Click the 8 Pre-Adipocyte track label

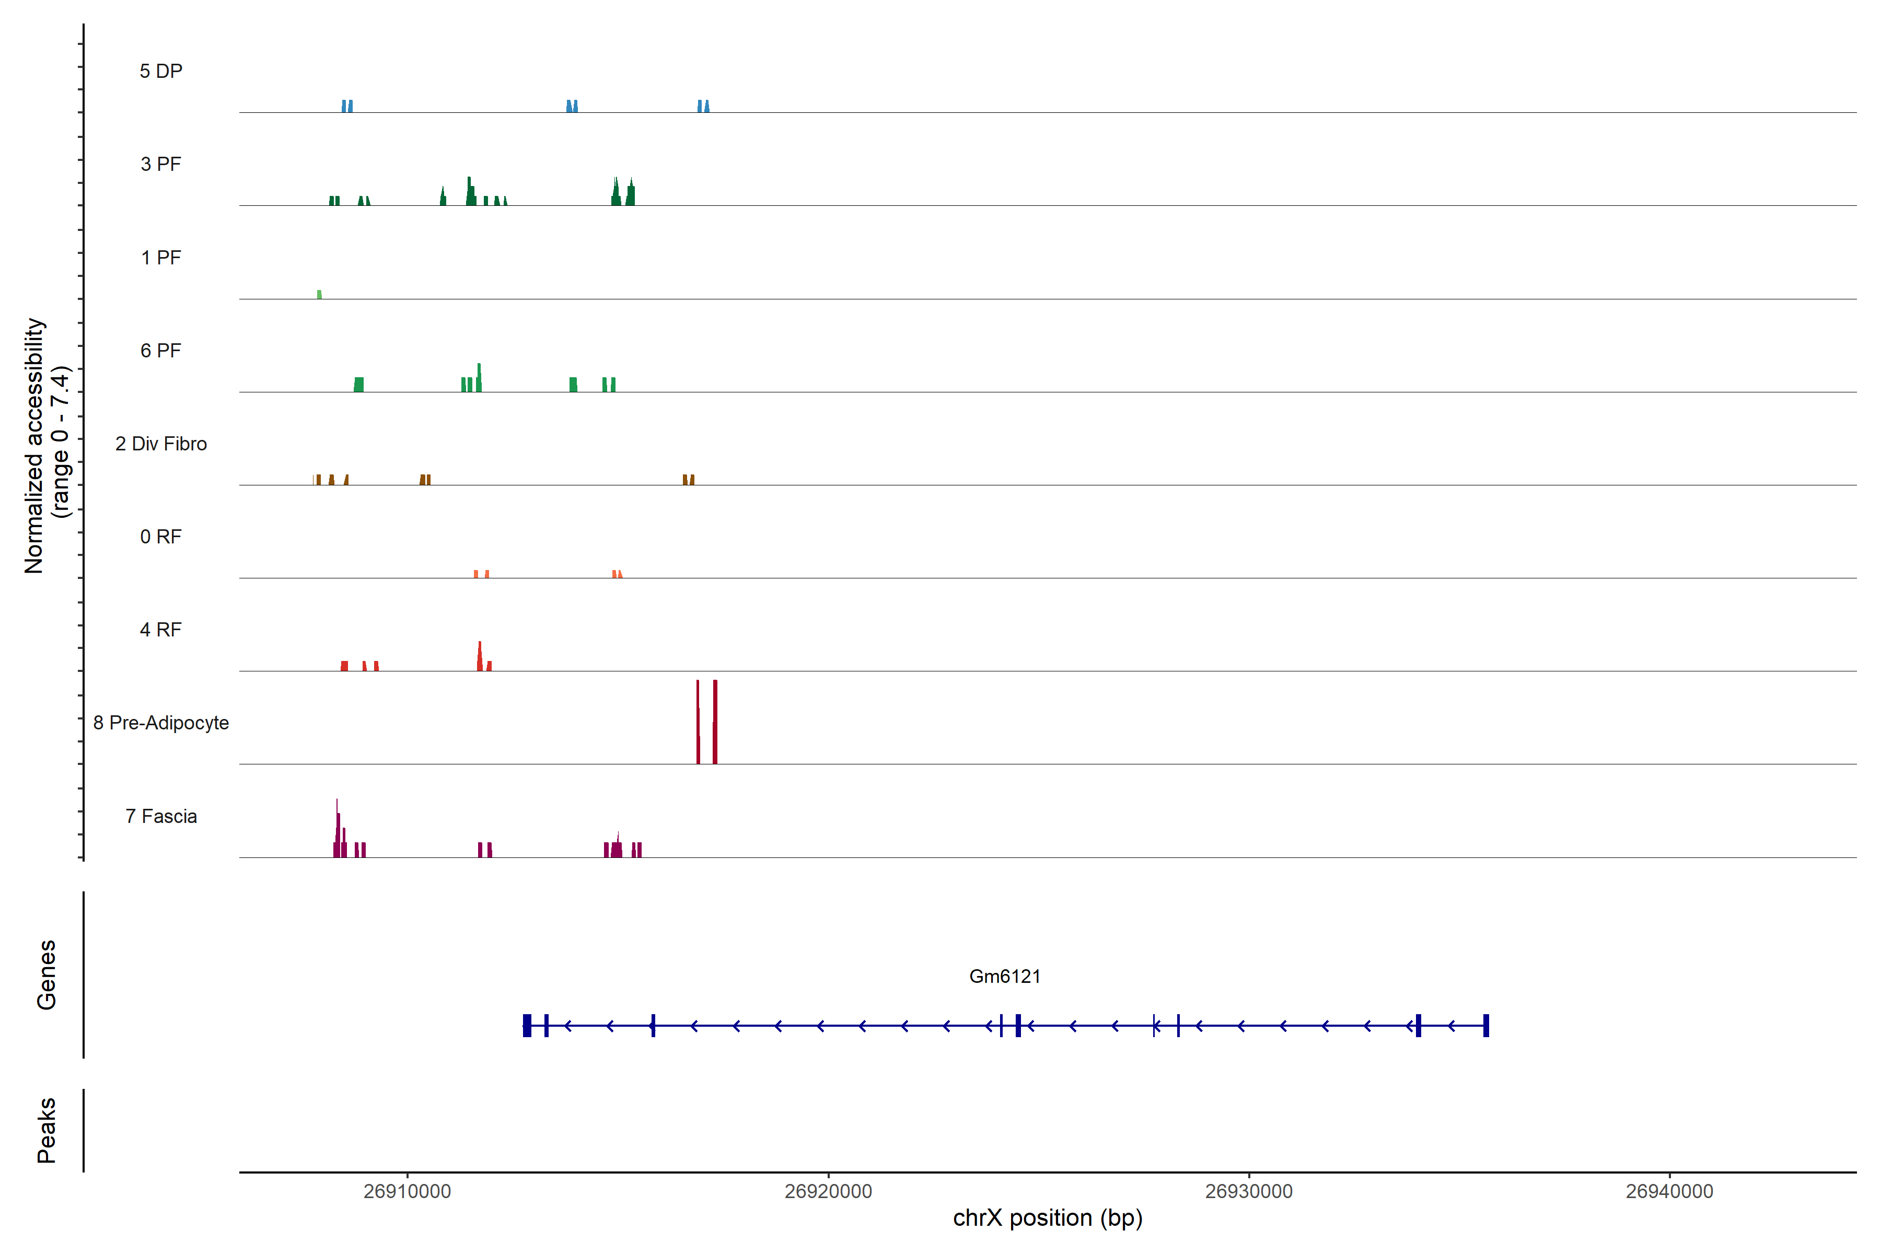coord(161,723)
